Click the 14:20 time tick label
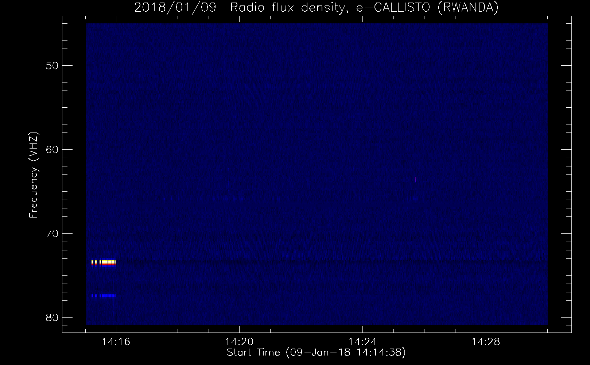The image size is (590, 365). (239, 342)
